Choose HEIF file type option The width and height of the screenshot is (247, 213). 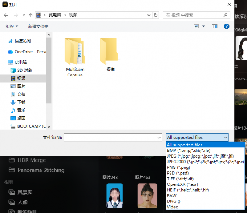206,190
